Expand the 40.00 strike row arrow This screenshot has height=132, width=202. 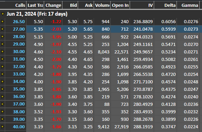click(3, 127)
